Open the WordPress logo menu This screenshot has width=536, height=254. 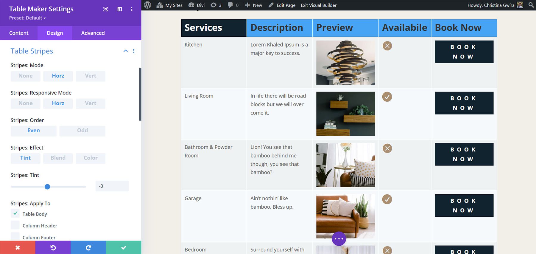click(147, 5)
